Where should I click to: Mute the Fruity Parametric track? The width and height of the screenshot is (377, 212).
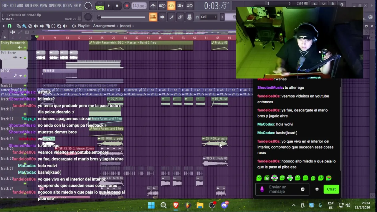25,48
